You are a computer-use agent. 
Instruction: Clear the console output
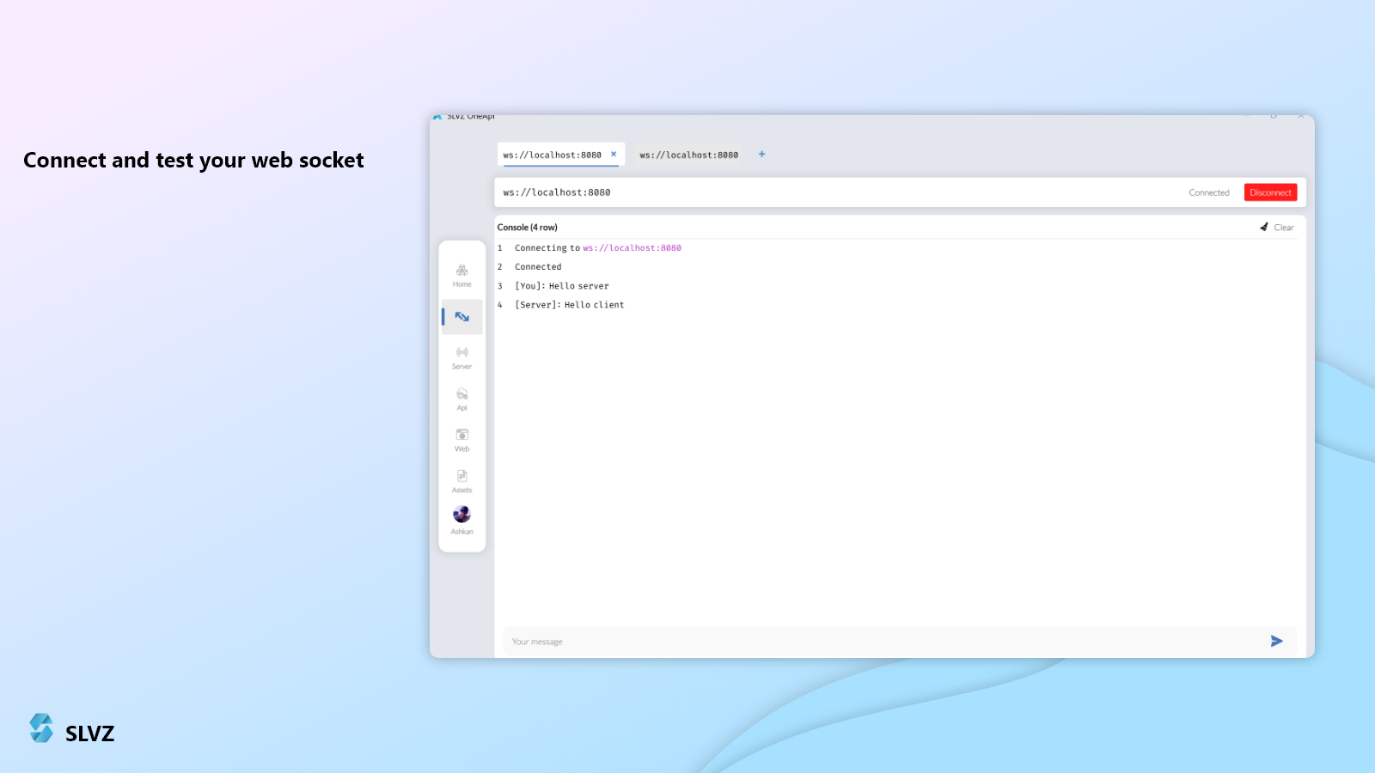1277,228
